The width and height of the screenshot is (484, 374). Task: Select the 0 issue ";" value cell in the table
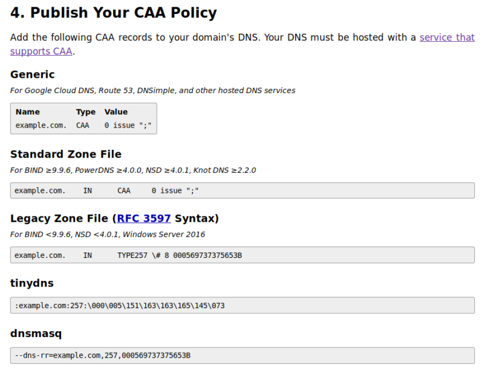[128, 126]
